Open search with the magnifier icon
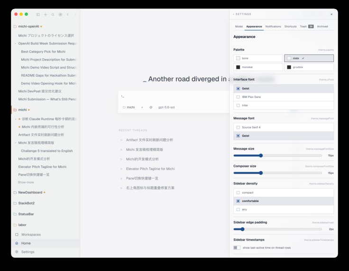 53,15
